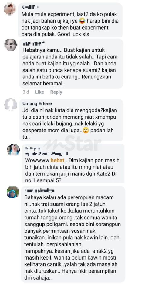Screen dimensions: 145x286
Task: Open the 3 d timestamp link
Action: [26, 92]
